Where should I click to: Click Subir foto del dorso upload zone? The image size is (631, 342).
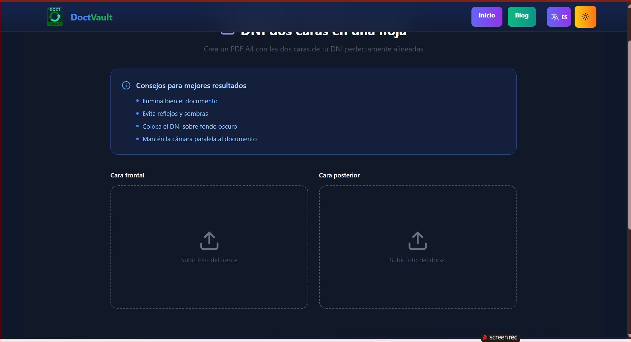417,260
